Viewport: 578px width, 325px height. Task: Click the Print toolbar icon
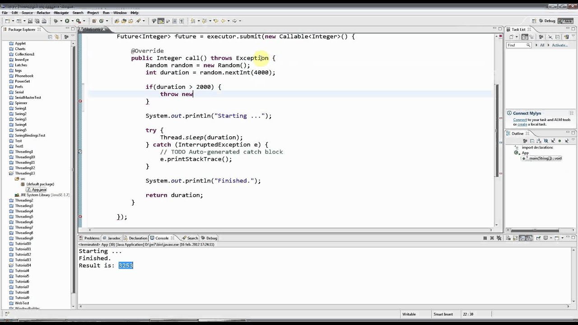click(x=44, y=21)
